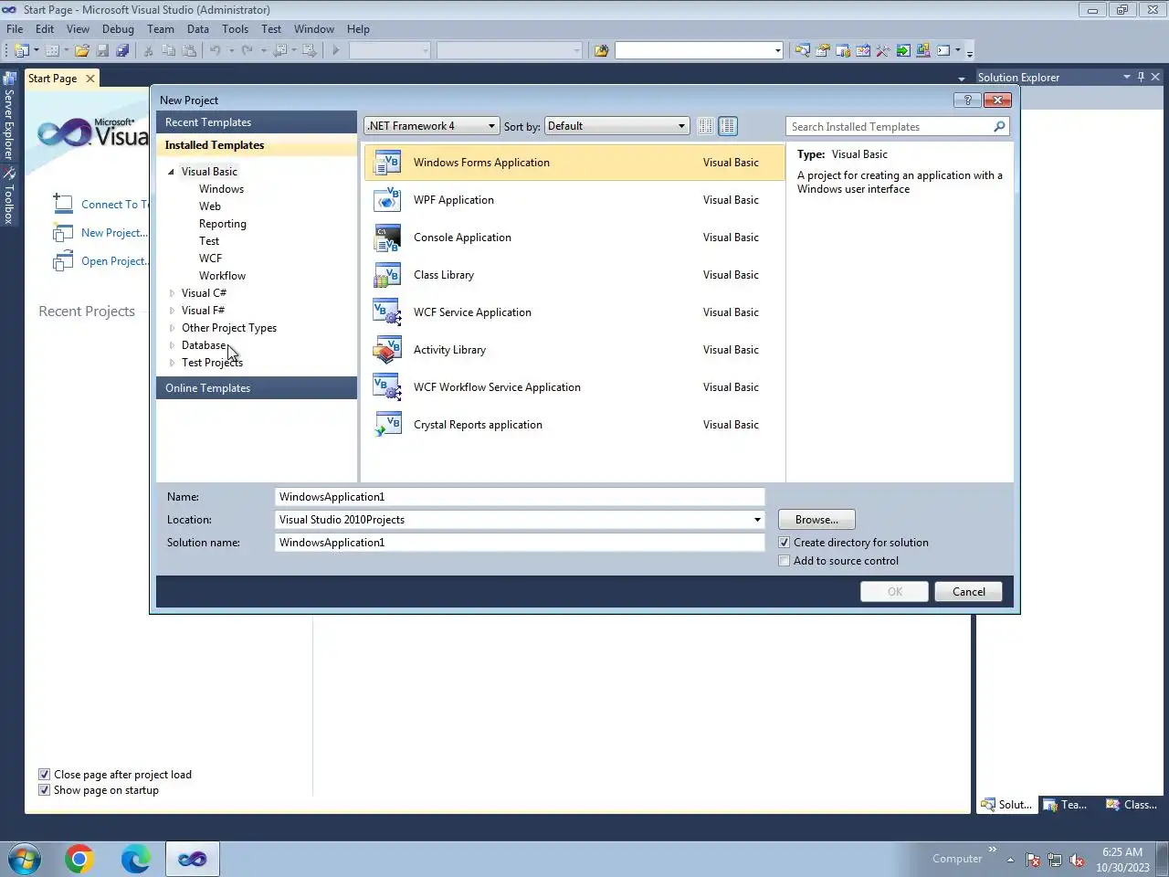1169x877 pixels.
Task: Click the search magnifier in Search Installed Templates
Action: click(x=999, y=127)
